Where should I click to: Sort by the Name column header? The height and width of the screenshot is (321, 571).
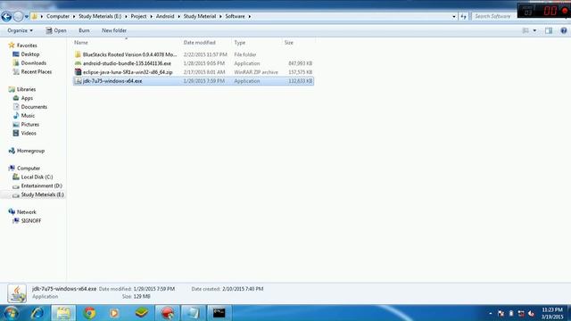[x=127, y=43]
